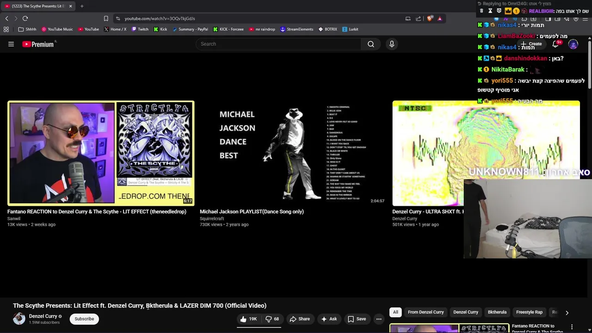The image size is (592, 333).
Task: Go back using the browser back arrow
Action: 6,18
